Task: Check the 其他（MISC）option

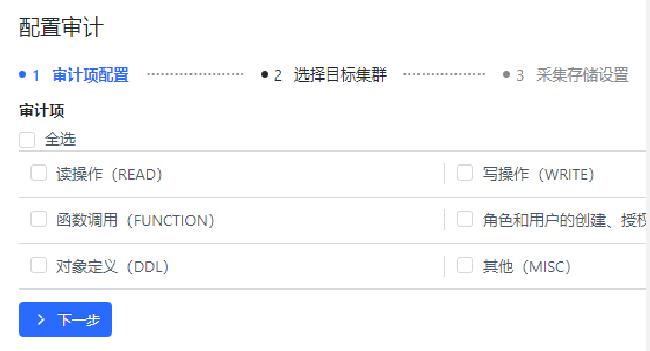Action: click(465, 265)
